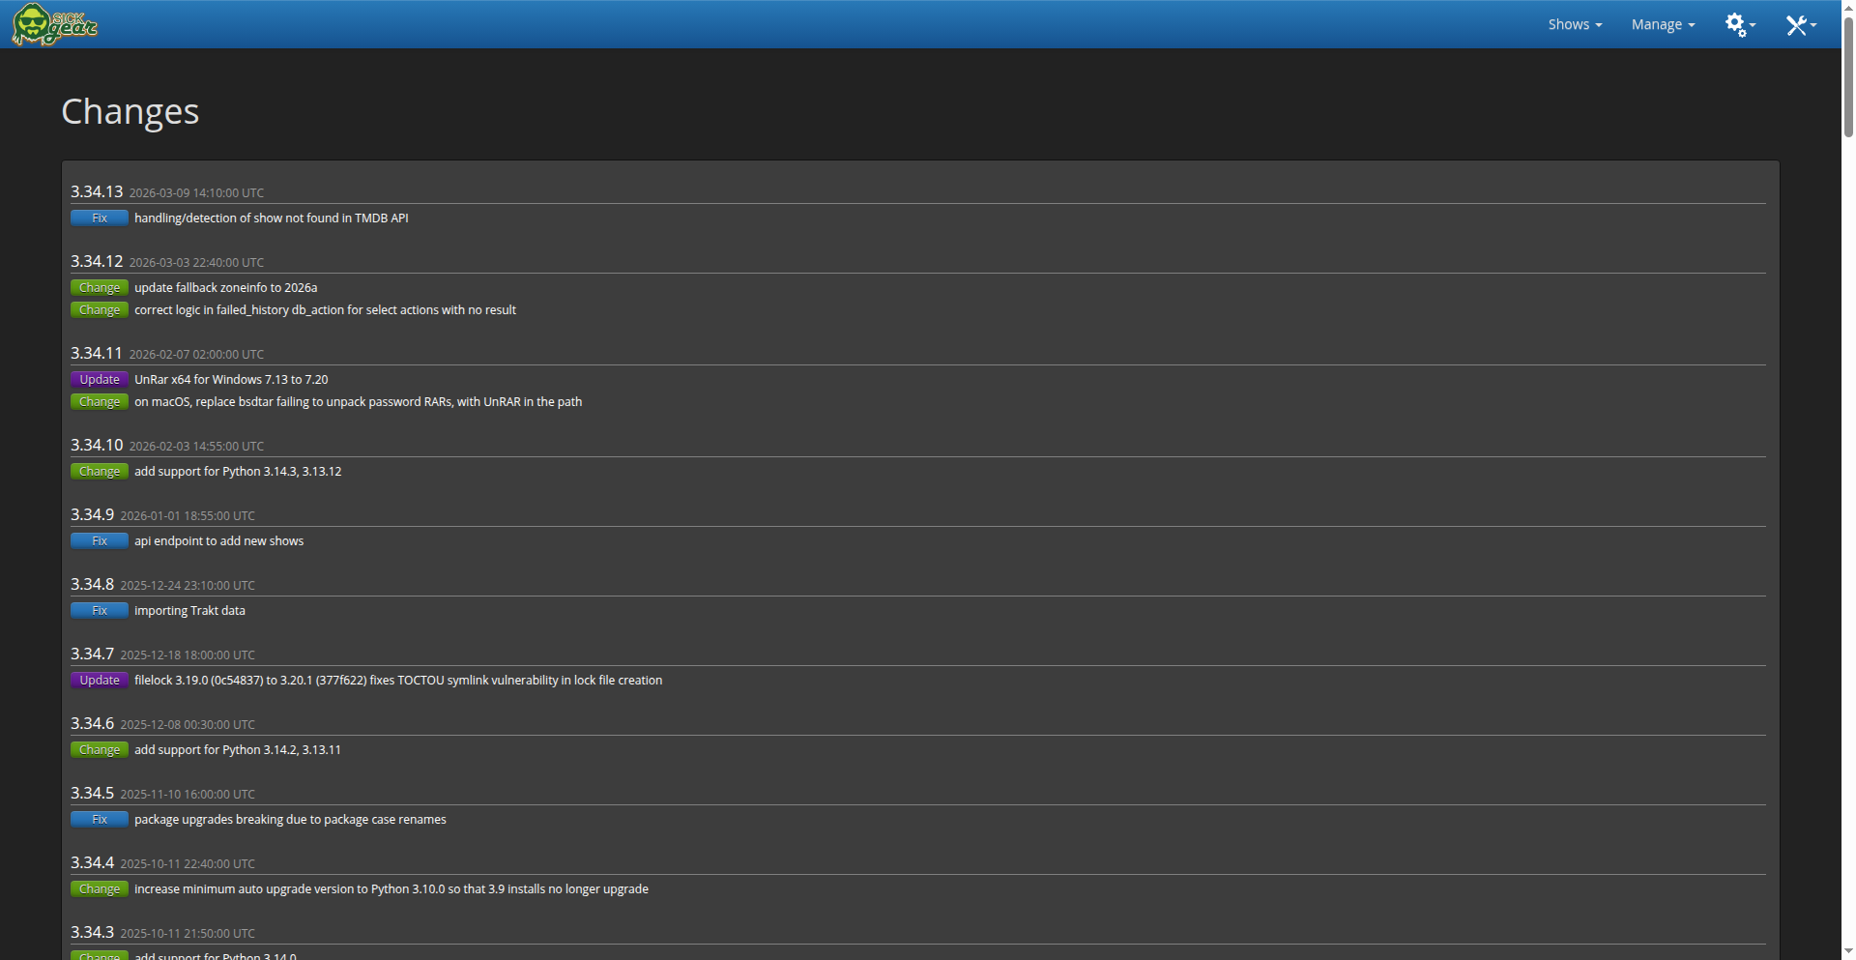Expand the Shows dropdown menu

tap(1574, 25)
